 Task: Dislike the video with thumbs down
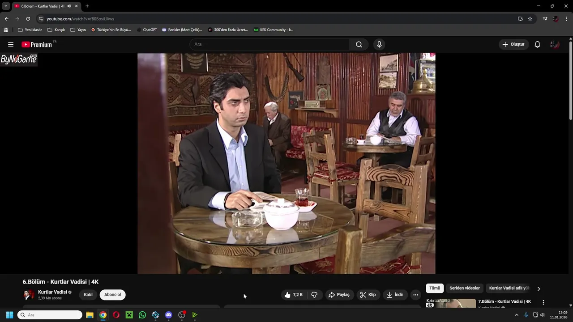click(314, 295)
